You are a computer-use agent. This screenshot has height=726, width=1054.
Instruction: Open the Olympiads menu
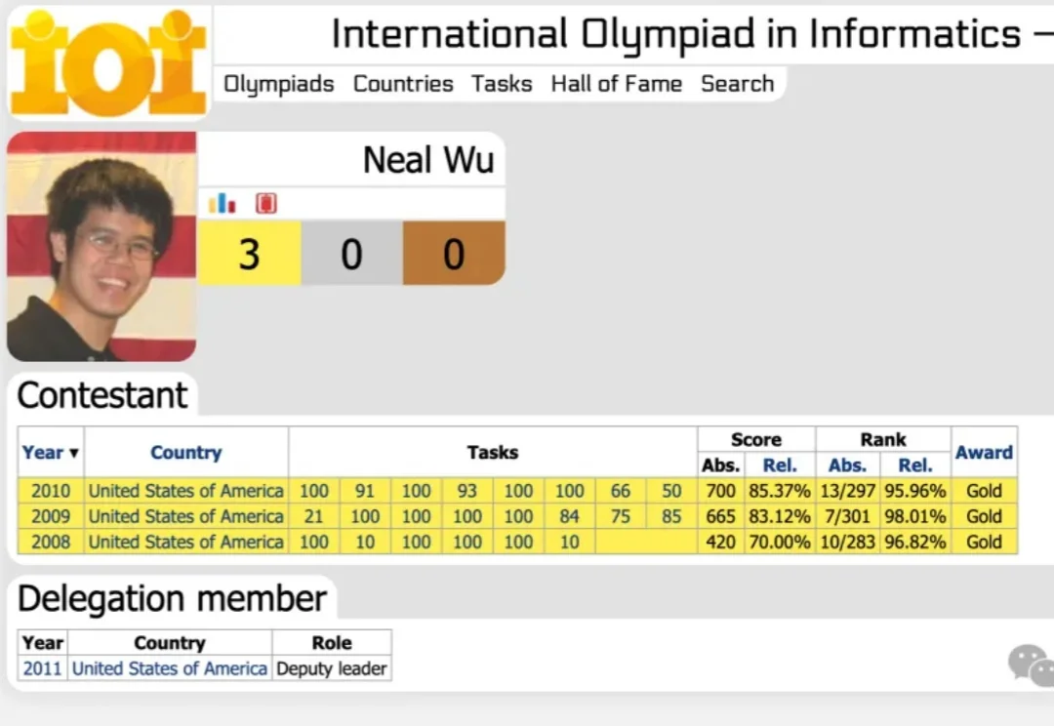pyautogui.click(x=279, y=84)
